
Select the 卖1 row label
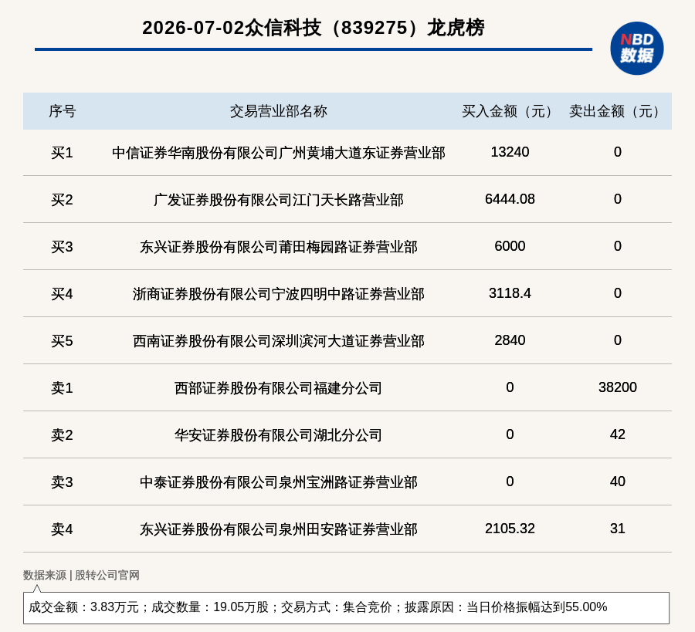click(x=62, y=388)
